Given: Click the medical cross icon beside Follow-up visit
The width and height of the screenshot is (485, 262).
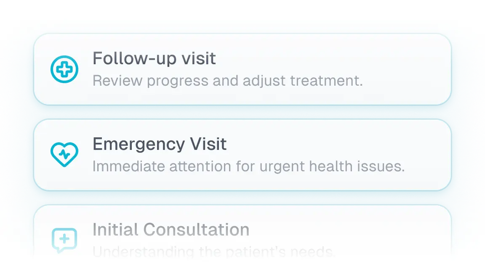Looking at the screenshot, I should pyautogui.click(x=64, y=69).
